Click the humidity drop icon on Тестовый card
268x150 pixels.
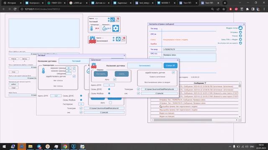coord(104,29)
